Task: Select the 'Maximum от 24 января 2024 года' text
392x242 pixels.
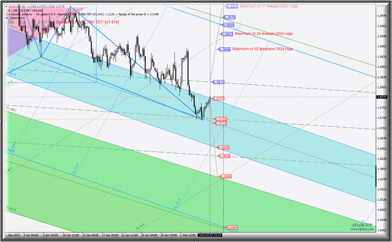Action: point(263,34)
